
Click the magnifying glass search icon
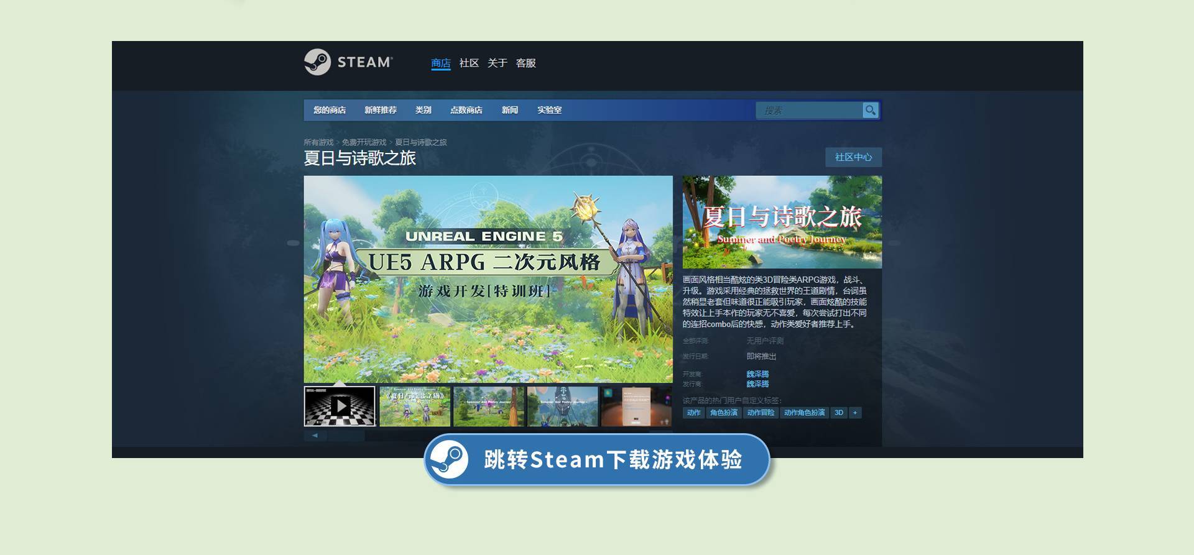point(871,110)
